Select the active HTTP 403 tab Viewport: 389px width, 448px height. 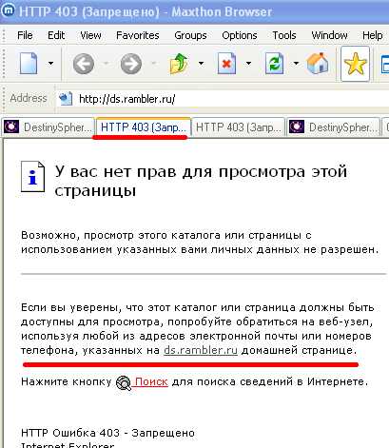point(144,127)
